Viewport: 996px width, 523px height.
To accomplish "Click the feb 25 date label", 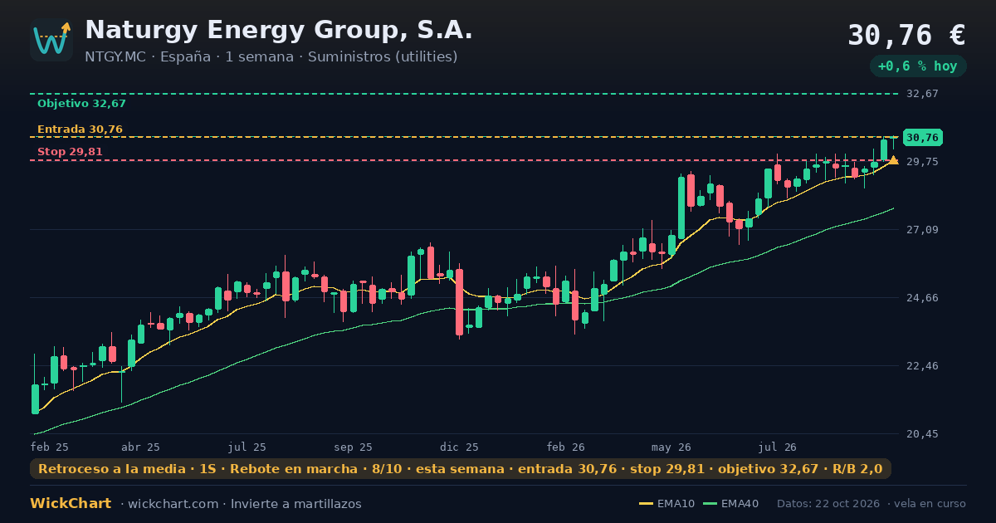I will pos(50,447).
